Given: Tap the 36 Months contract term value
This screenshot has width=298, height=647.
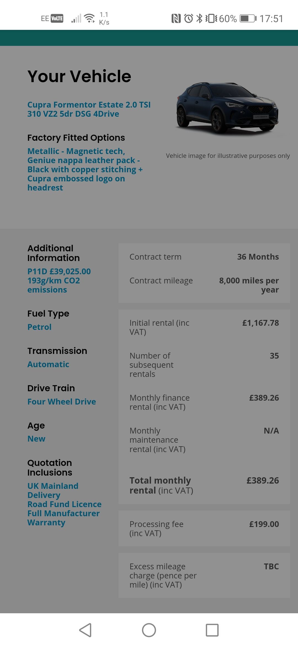Looking at the screenshot, I should coord(258,257).
